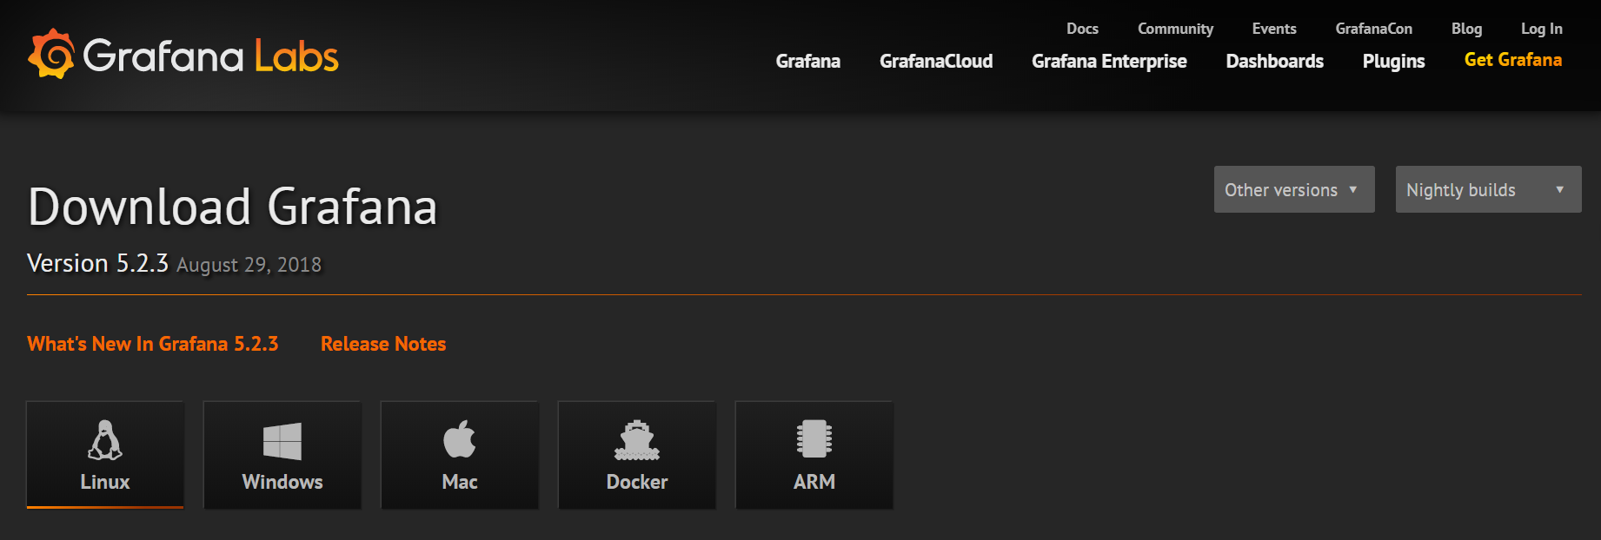Open the Blog link
1601x540 pixels.
1467,29
